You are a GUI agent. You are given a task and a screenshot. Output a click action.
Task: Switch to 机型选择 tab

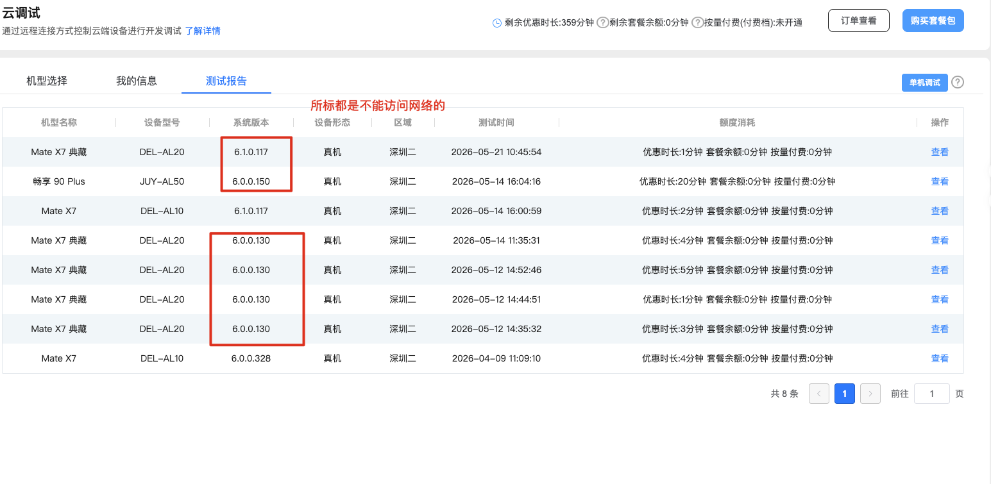coord(47,81)
